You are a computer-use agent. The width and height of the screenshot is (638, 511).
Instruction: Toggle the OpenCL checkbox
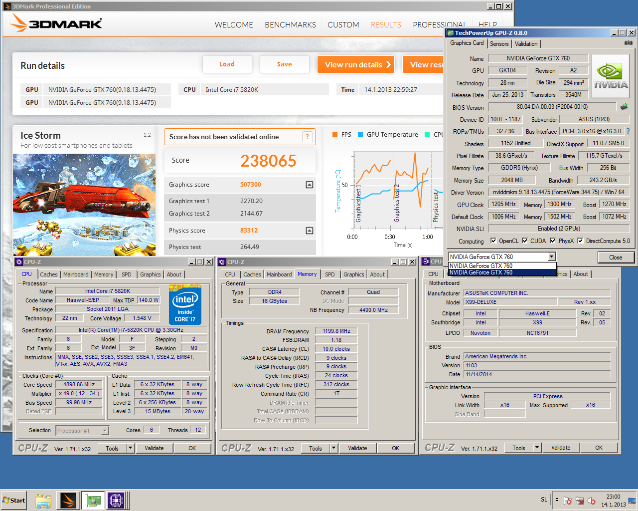point(493,241)
